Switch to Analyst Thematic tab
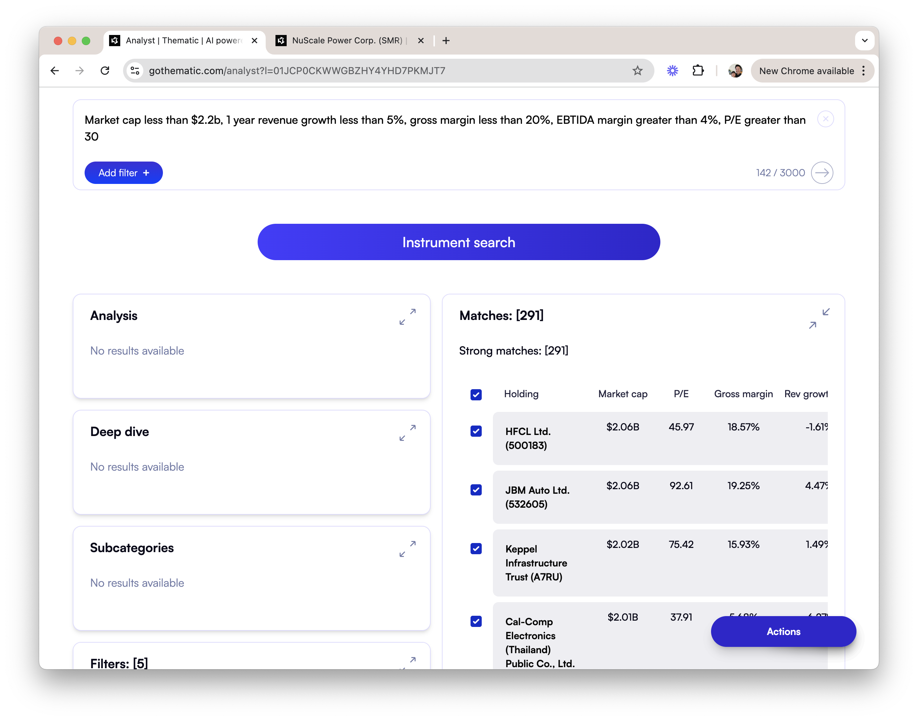The width and height of the screenshot is (918, 721). 185,41
